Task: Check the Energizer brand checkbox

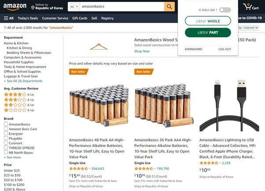Action: pyautogui.click(x=6, y=133)
